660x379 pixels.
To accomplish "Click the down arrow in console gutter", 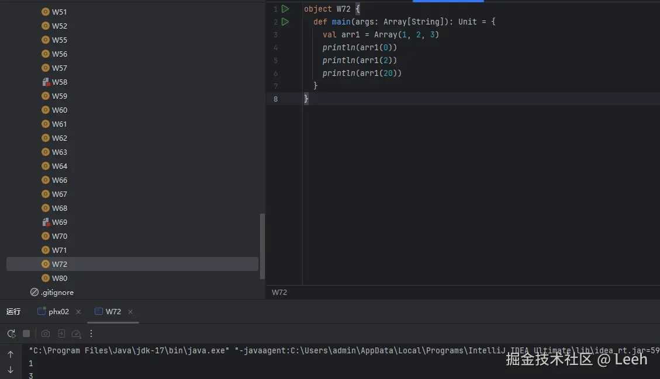I will [x=11, y=370].
